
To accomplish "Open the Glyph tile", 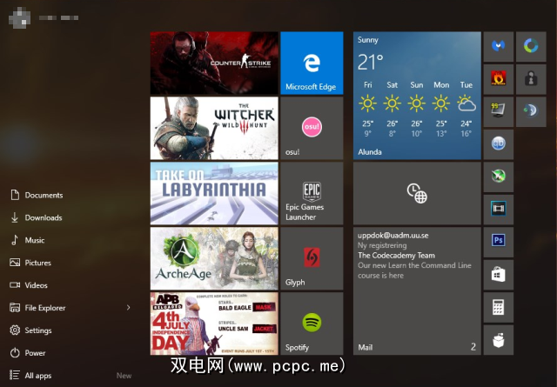I will click(312, 258).
